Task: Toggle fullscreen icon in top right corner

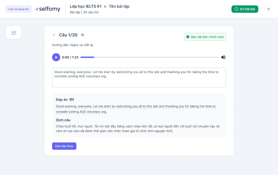Action: point(268,9)
